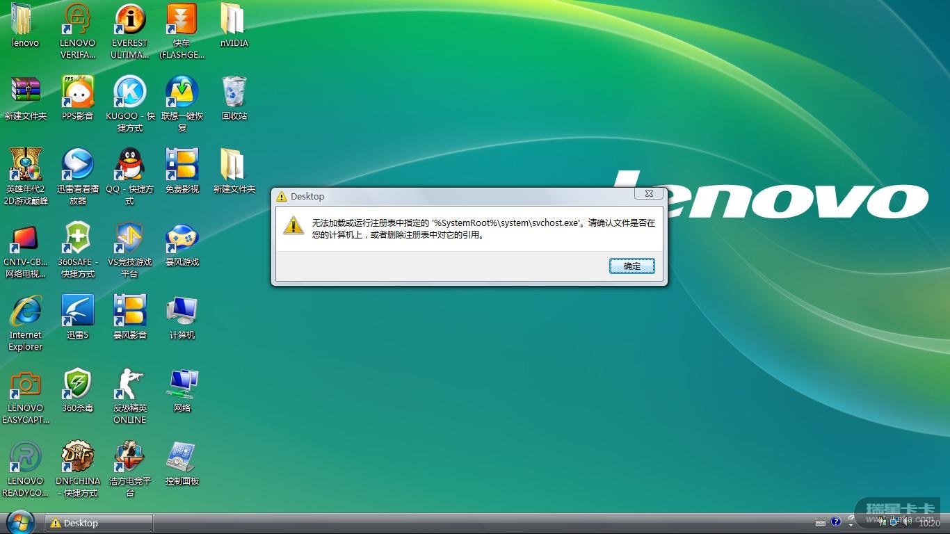
Task: Select the 浩方电竞平台 shortcut icon
Action: [x=130, y=457]
